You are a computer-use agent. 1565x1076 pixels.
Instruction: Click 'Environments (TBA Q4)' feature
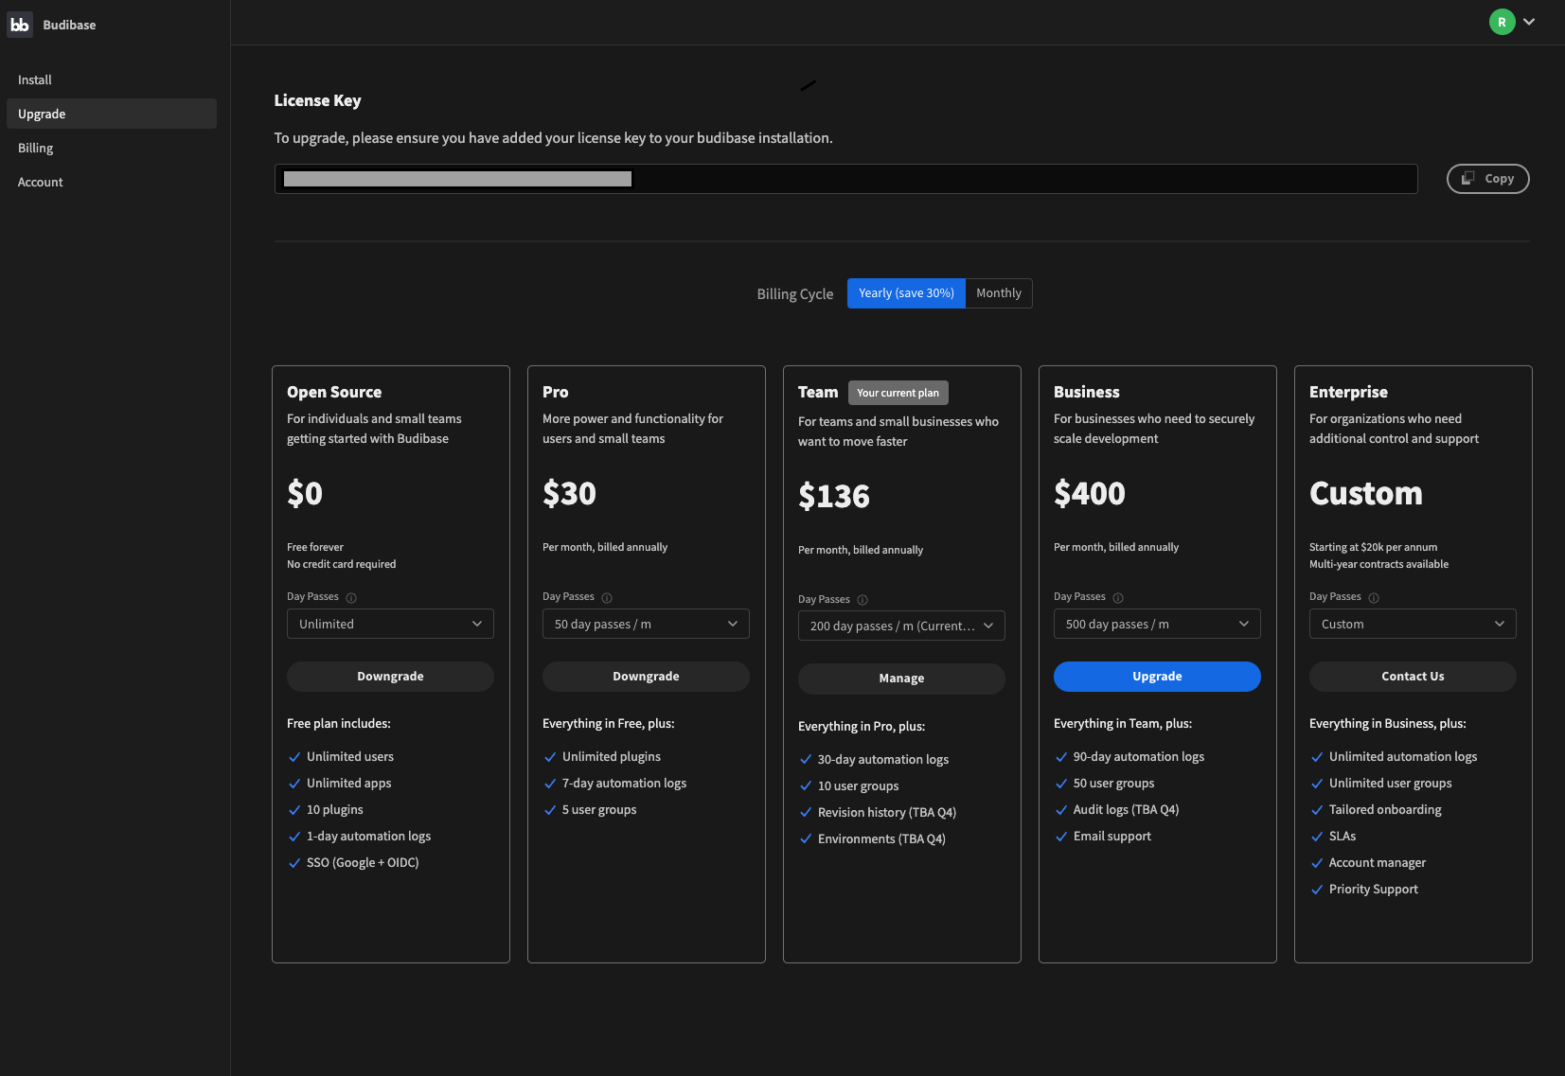[881, 839]
